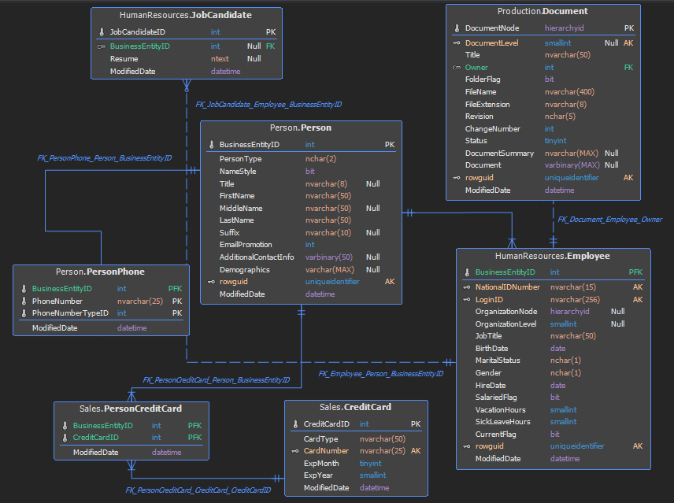The image size is (674, 503).
Task: Select the LastName column row
Action: 301,220
